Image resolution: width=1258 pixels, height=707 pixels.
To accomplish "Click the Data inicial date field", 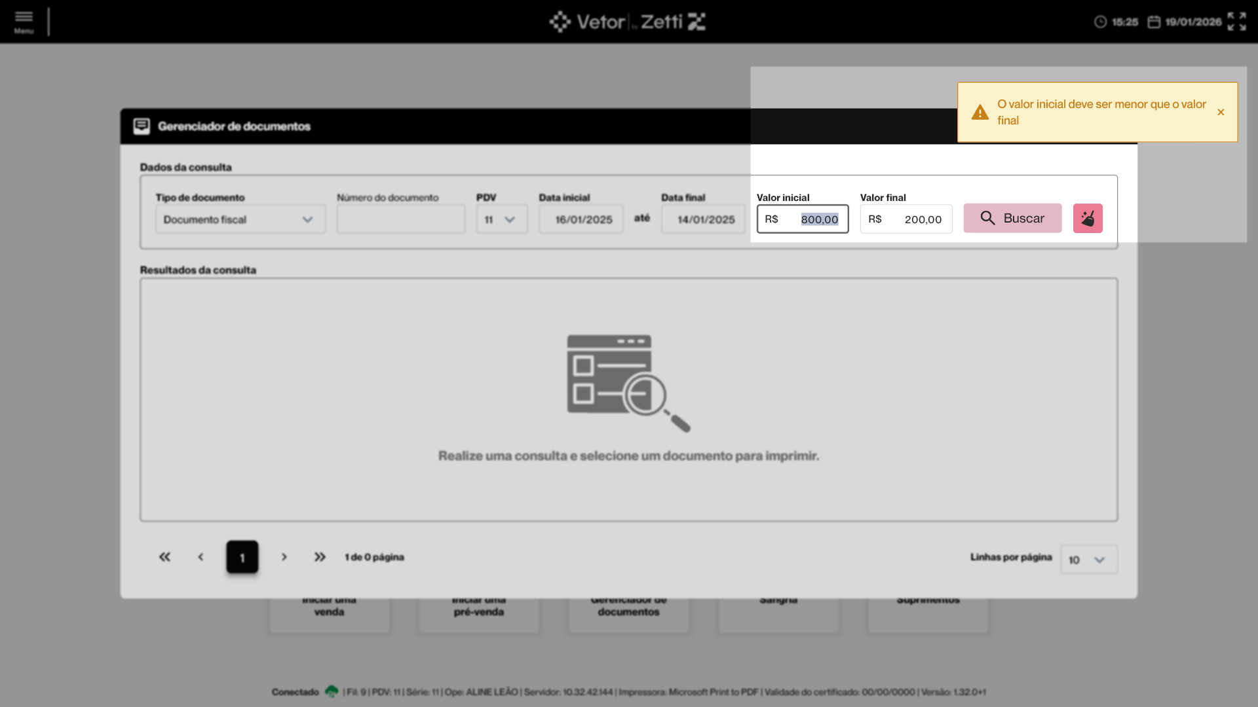I will [581, 220].
